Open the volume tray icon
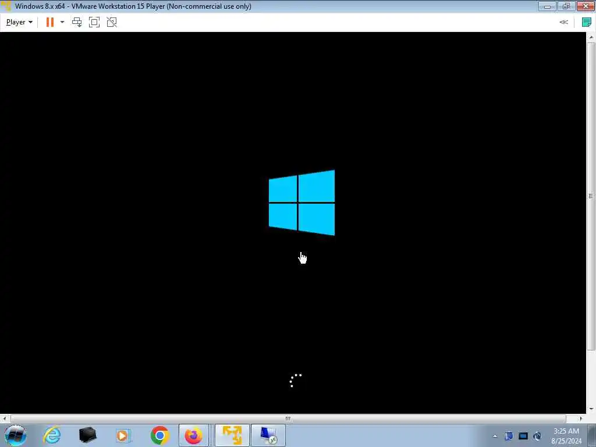 point(537,436)
